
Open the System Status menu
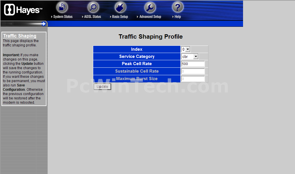click(x=62, y=17)
